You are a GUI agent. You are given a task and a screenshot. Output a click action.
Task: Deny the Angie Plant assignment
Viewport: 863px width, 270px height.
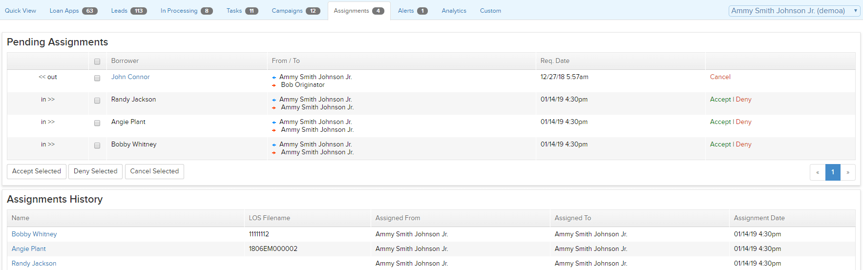coord(743,122)
